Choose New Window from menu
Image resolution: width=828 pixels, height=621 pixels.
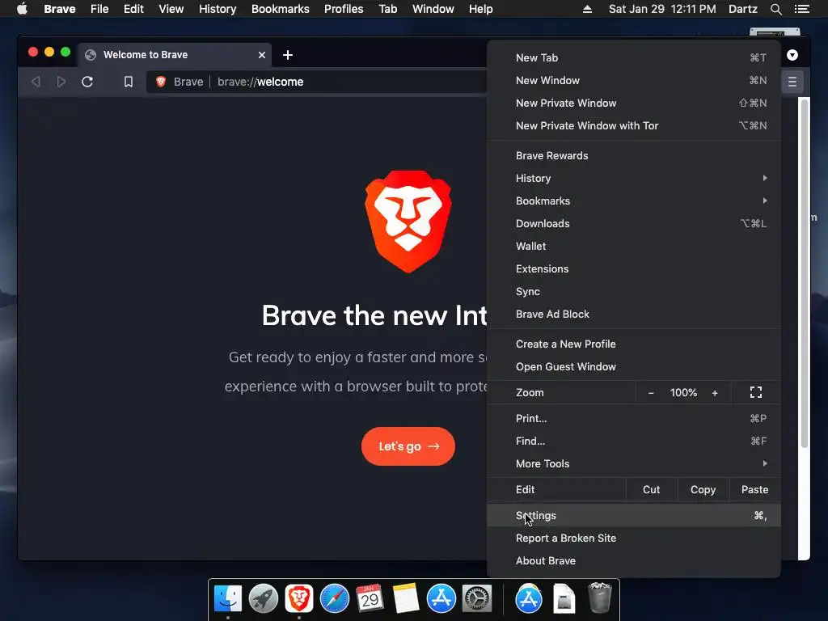[634, 81]
